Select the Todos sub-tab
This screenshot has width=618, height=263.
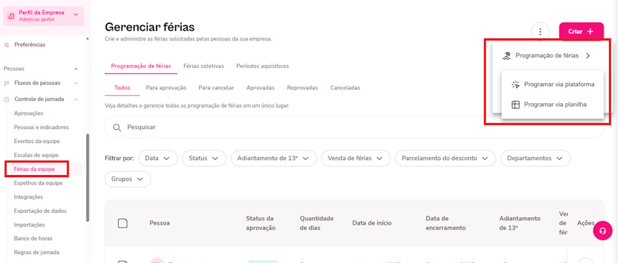[x=122, y=87]
